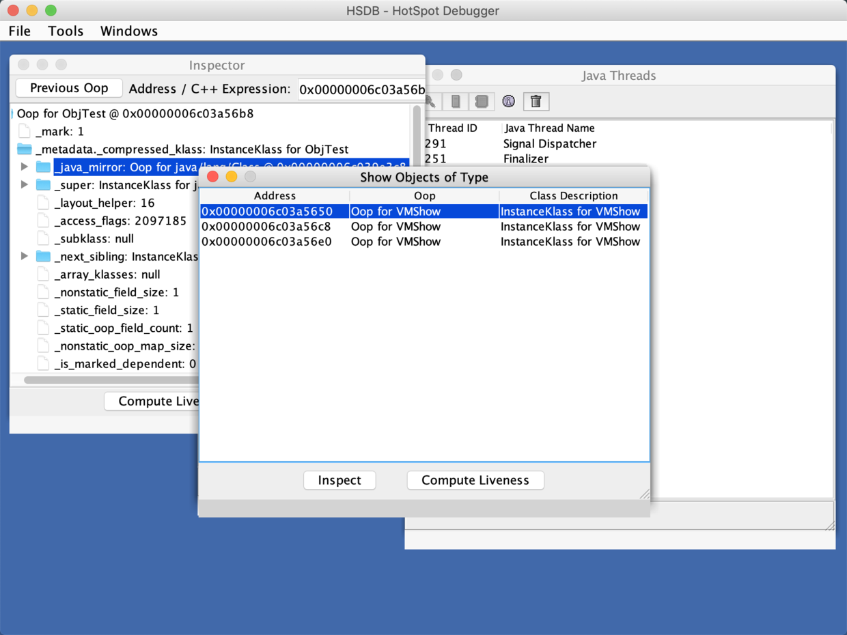
Task: Click the Address / C++ Expression input field
Action: (361, 89)
